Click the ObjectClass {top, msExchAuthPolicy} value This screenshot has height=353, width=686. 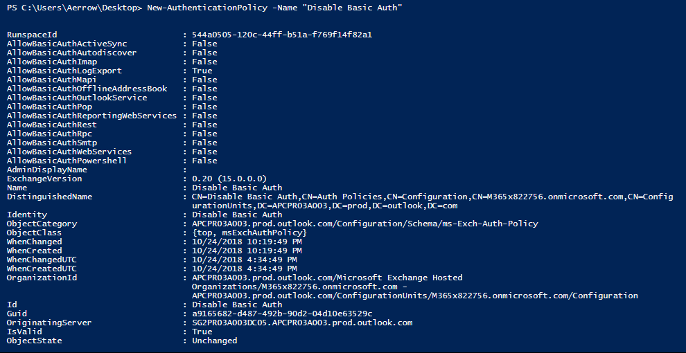(249, 233)
